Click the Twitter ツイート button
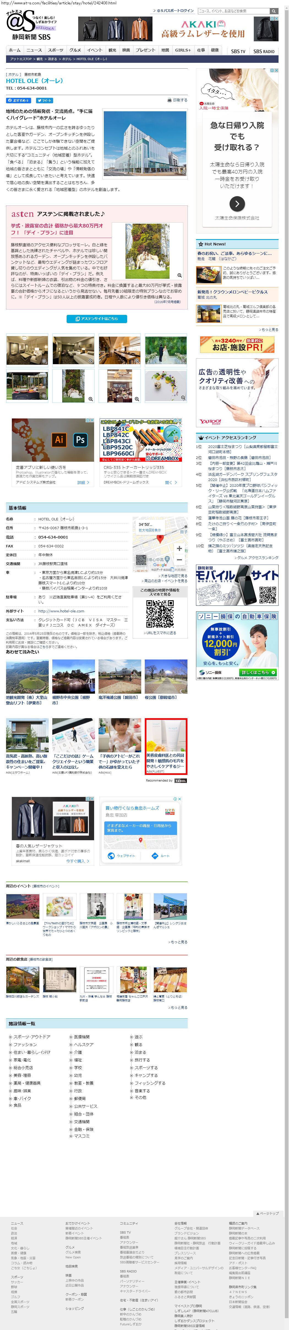Image resolution: width=289 pixels, height=1330 pixels. tap(44, 101)
